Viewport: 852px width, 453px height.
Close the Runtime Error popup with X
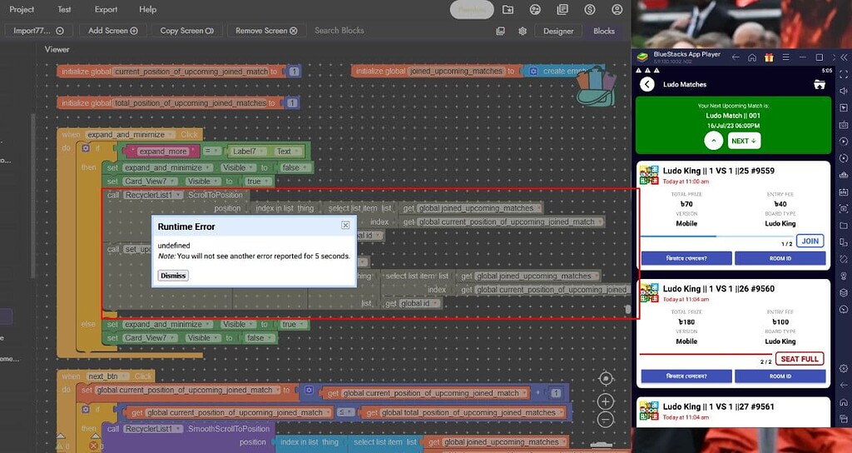[345, 226]
